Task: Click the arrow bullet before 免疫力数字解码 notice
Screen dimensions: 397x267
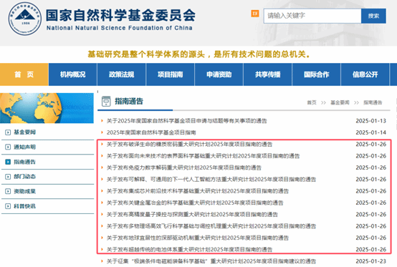Action: coord(102,168)
